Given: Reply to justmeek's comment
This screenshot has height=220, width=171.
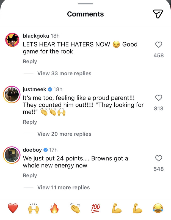Looking at the screenshot, I should (x=30, y=122).
